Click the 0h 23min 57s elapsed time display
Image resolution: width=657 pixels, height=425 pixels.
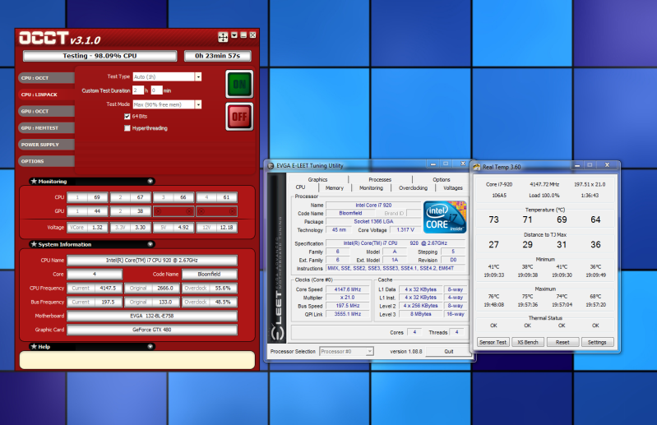click(217, 56)
